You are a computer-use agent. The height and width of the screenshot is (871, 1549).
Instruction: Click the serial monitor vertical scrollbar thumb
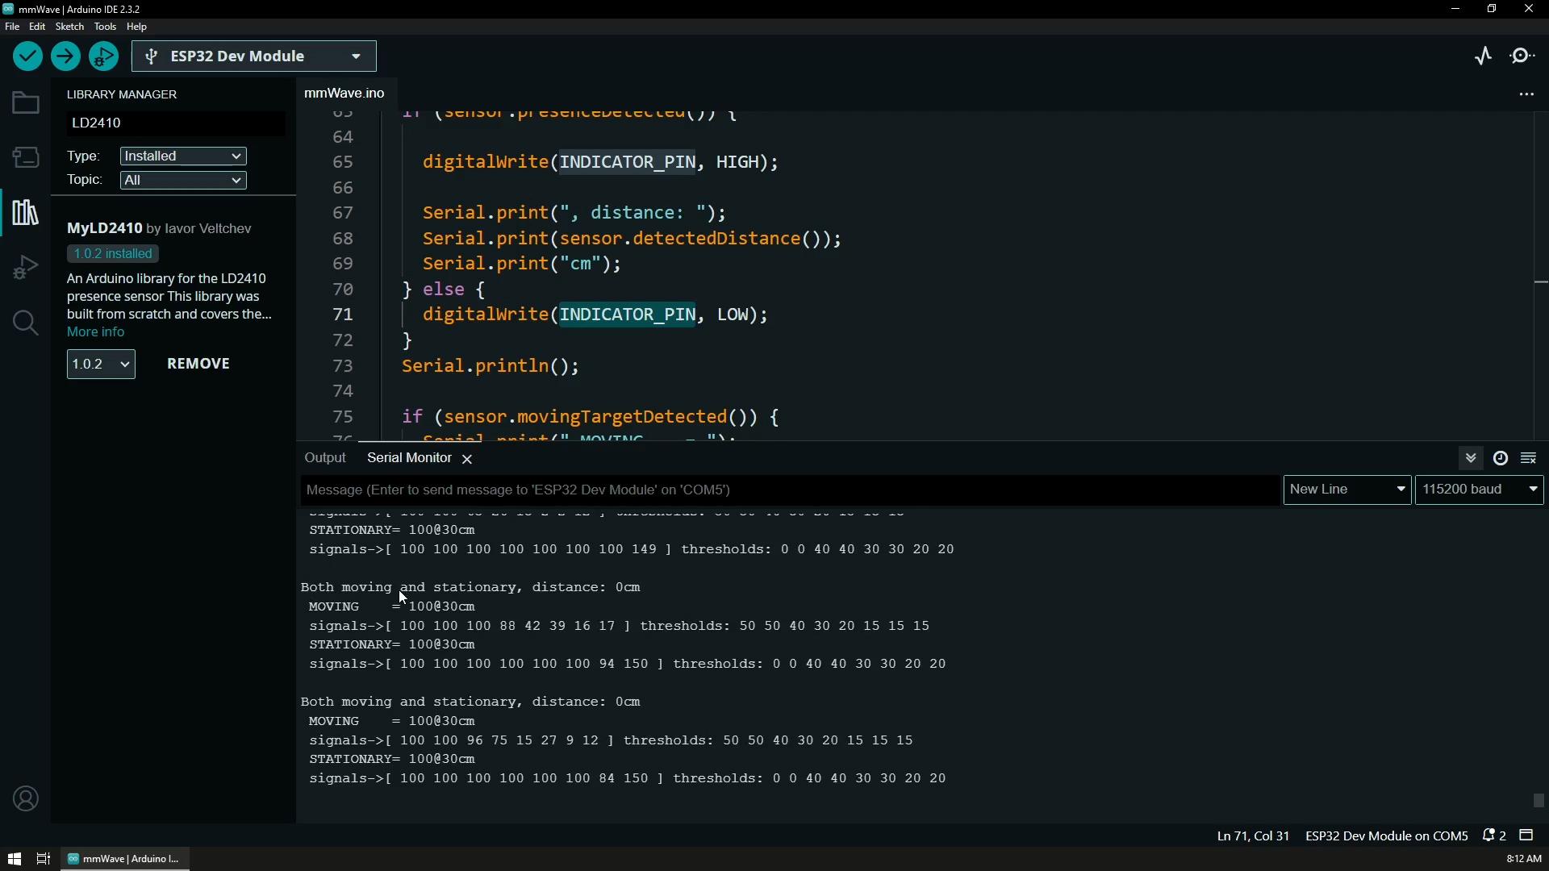[1539, 801]
